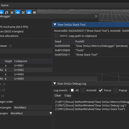Toggle the blue cubes coordinate-space icon
This screenshot has width=129, height=129.
pos(29,12)
